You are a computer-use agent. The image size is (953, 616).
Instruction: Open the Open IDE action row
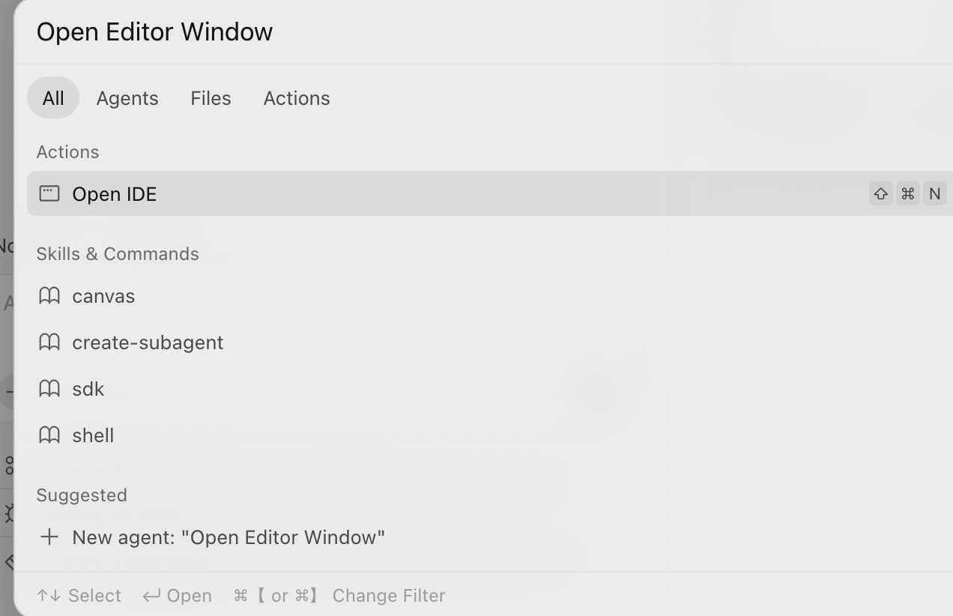point(490,193)
